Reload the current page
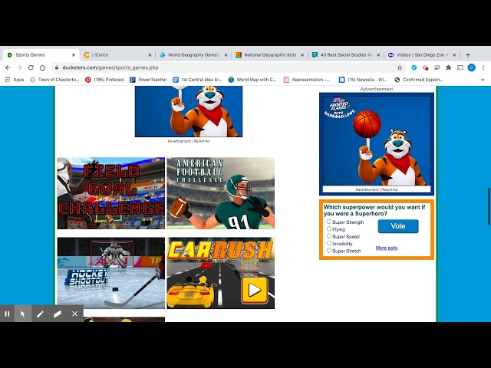The image size is (491, 368). pos(31,67)
